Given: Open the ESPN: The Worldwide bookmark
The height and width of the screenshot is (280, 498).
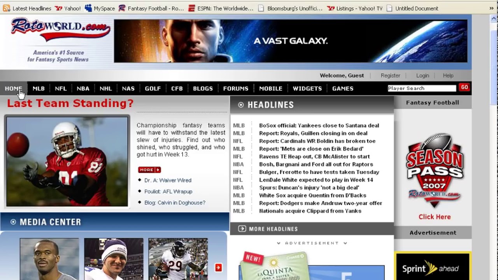Looking at the screenshot, I should tap(221, 8).
